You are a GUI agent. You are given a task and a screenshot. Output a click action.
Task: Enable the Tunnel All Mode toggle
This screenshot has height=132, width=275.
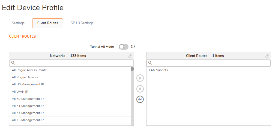[124, 47]
